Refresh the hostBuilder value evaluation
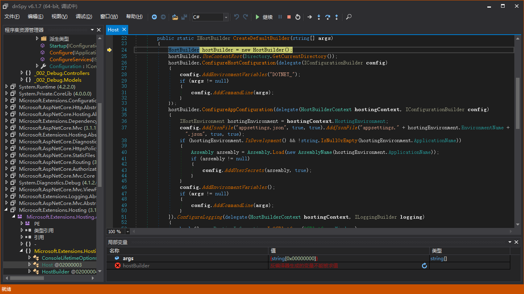The height and width of the screenshot is (294, 524). 424,266
